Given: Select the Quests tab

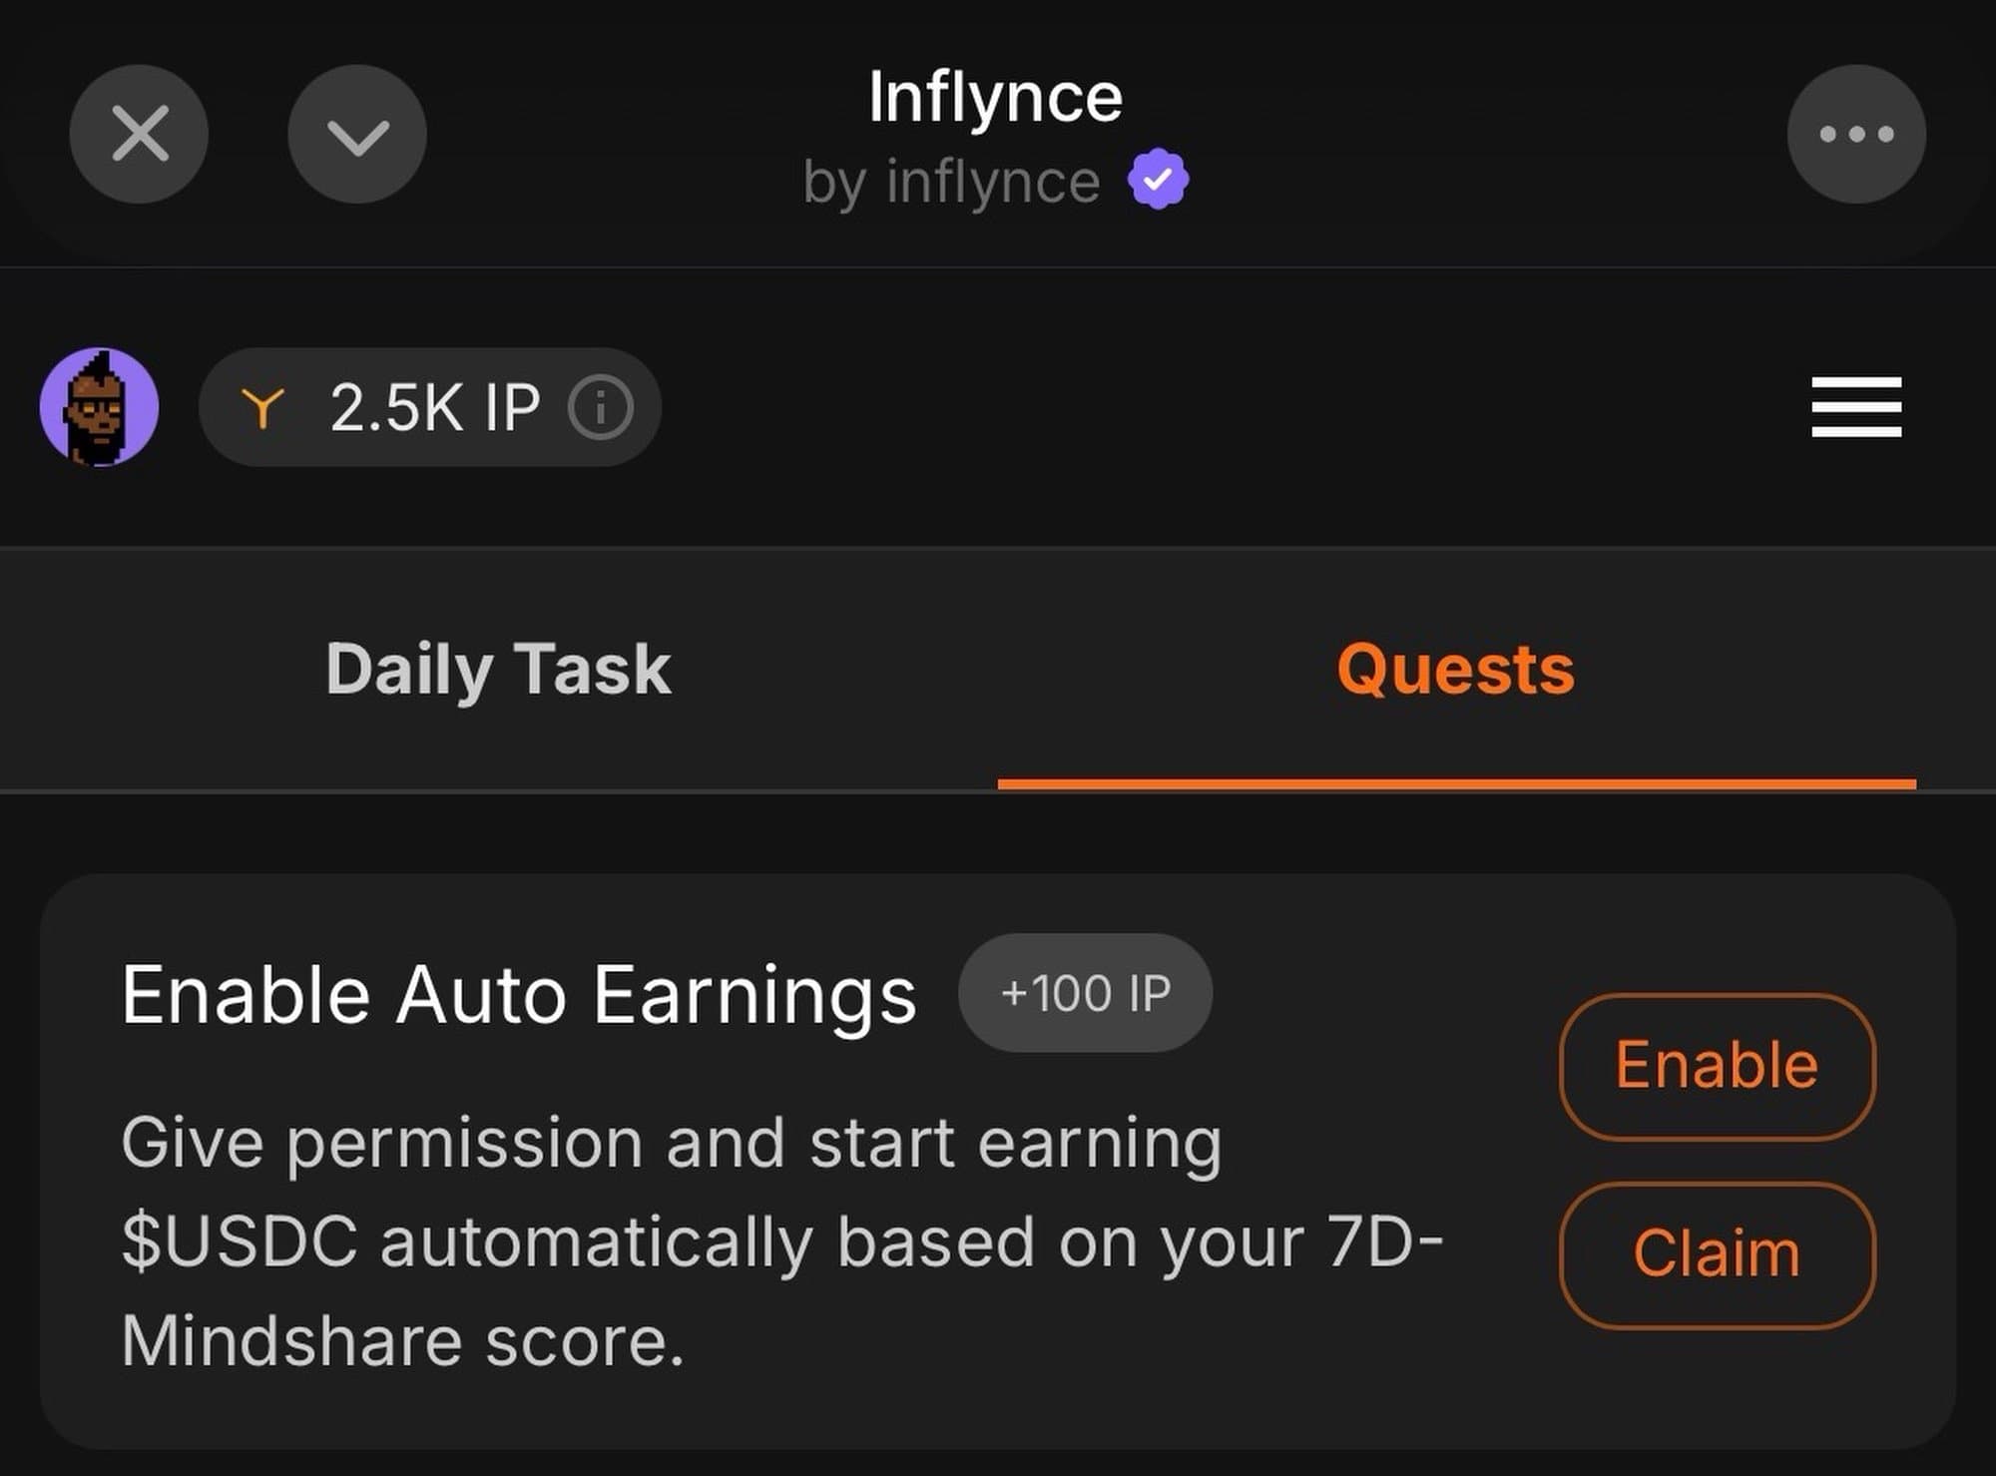Looking at the screenshot, I should (x=1455, y=668).
